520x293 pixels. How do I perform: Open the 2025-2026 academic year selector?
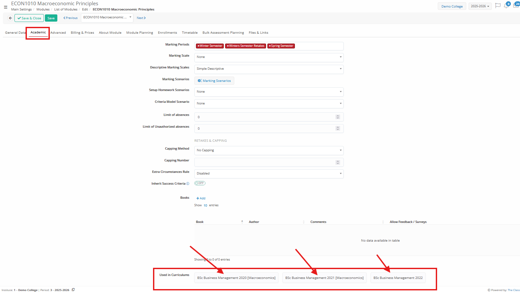[480, 6]
